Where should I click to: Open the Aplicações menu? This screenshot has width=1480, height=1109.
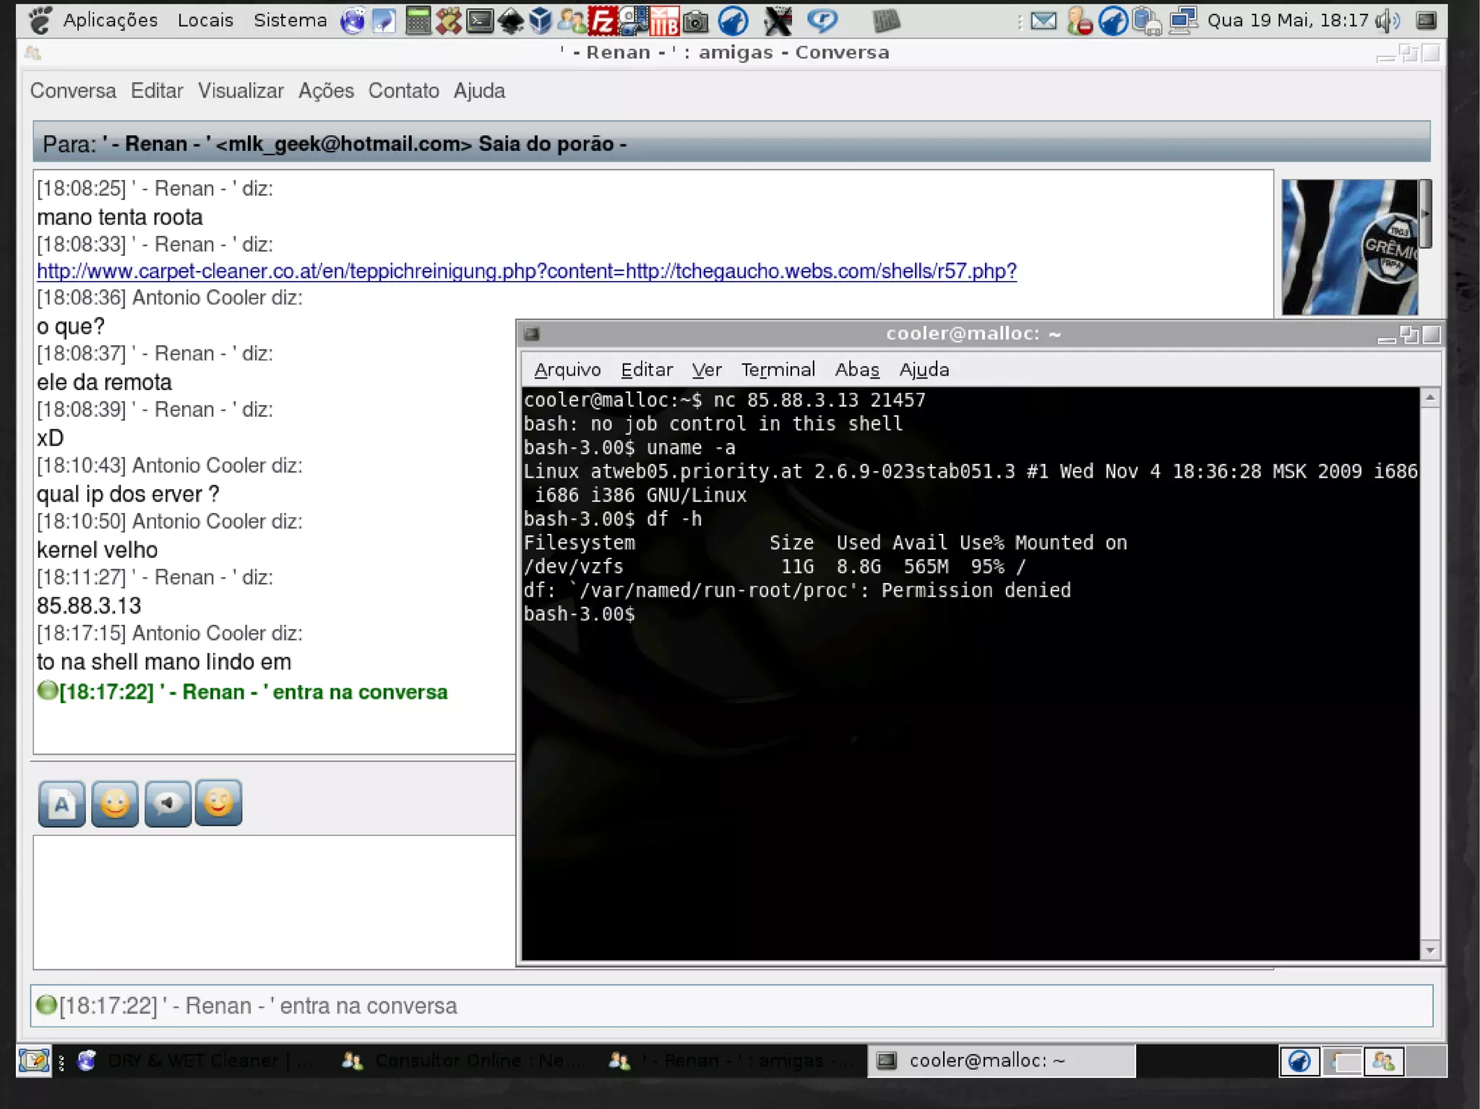[x=110, y=20]
